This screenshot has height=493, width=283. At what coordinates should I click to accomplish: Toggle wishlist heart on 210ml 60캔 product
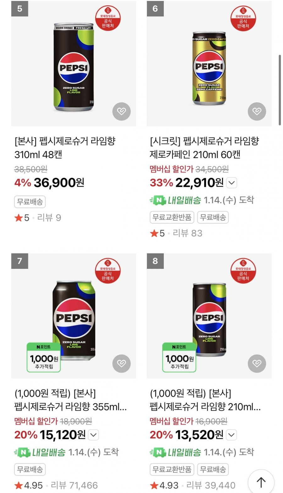(257, 111)
